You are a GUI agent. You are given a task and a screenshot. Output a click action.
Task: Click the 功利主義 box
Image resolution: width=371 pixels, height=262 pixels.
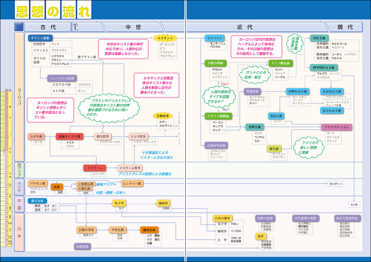coord(254,127)
